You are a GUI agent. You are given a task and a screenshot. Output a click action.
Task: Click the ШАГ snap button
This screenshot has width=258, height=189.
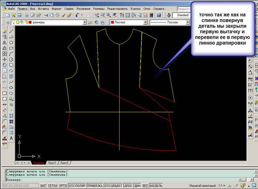click(43, 186)
